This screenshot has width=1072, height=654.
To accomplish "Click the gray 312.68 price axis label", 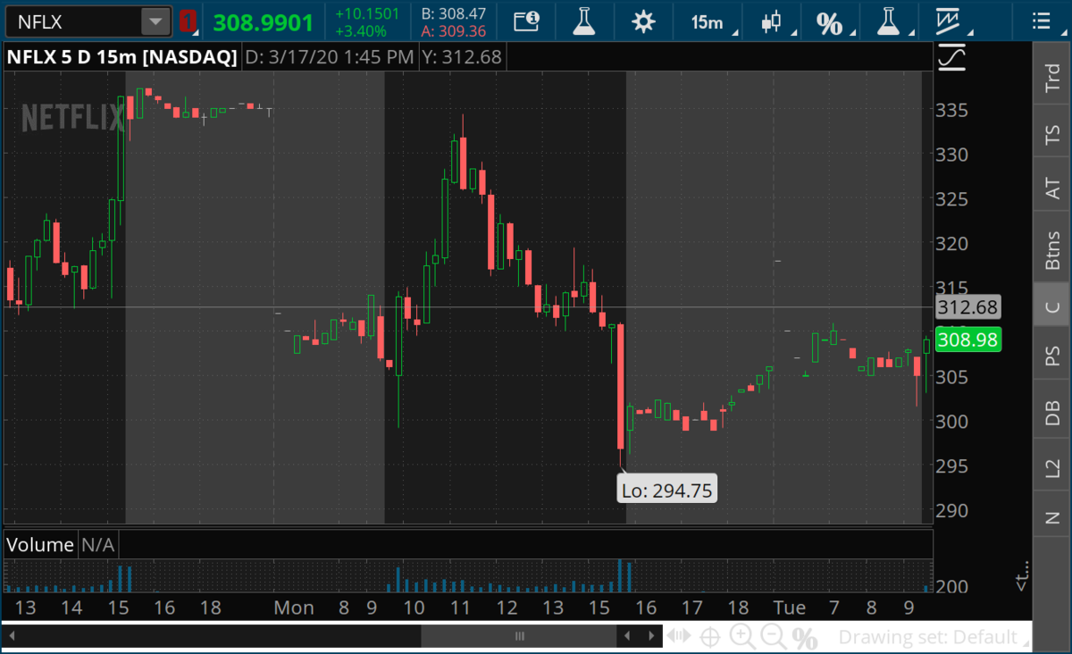I will click(967, 308).
